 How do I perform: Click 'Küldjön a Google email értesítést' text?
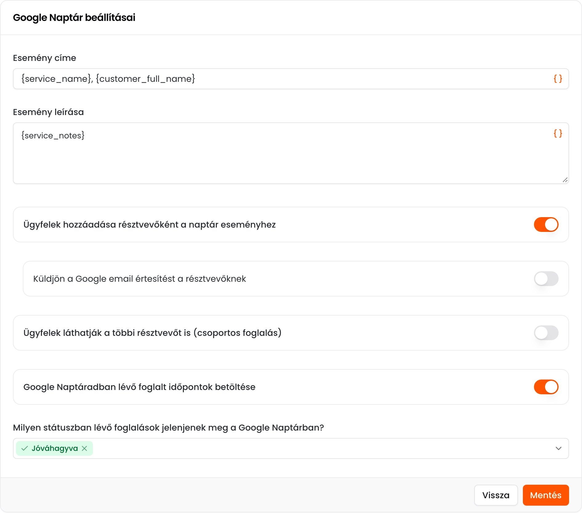[139, 279]
